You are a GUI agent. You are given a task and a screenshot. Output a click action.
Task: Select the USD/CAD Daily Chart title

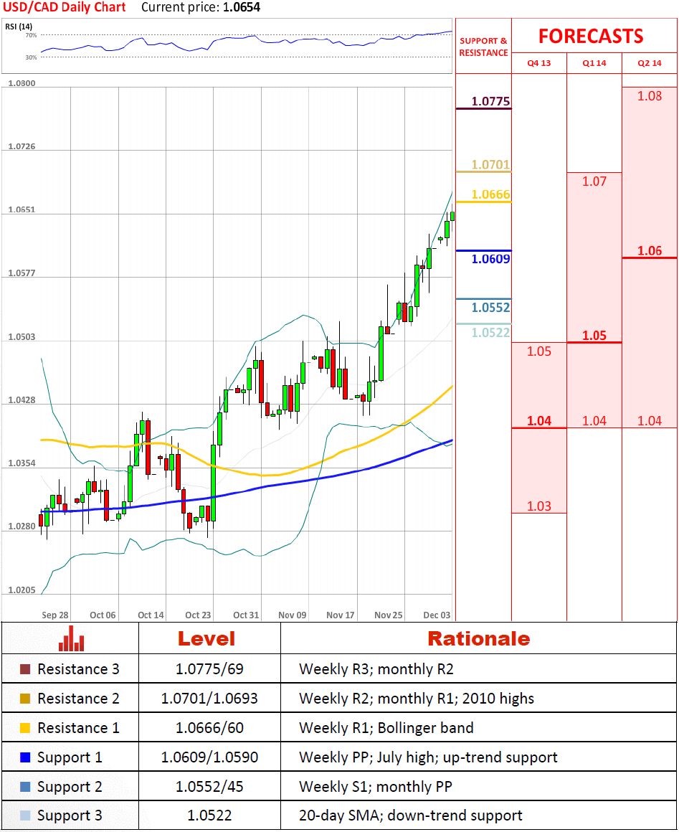click(65, 8)
